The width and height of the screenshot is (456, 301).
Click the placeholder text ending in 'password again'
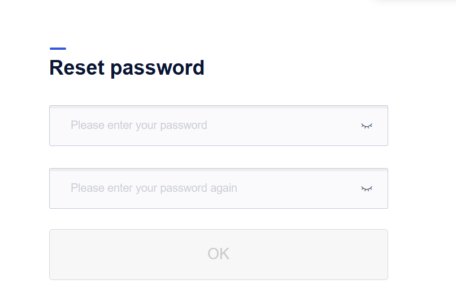[154, 188]
